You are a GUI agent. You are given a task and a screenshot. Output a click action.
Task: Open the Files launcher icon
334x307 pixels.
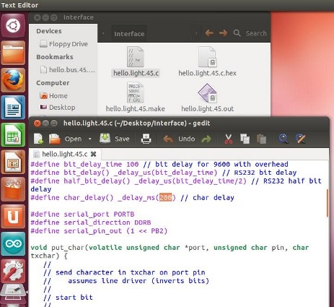(13, 53)
